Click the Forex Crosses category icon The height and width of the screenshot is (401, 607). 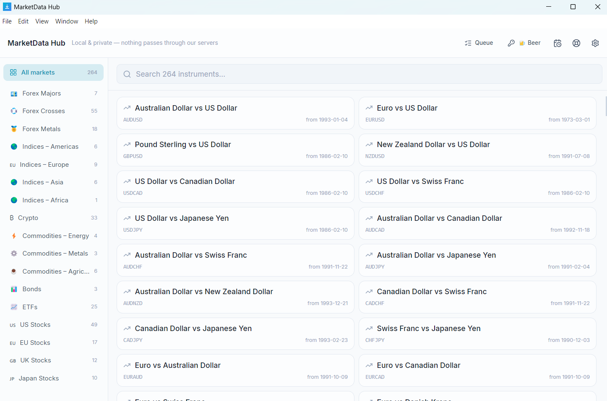(14, 111)
